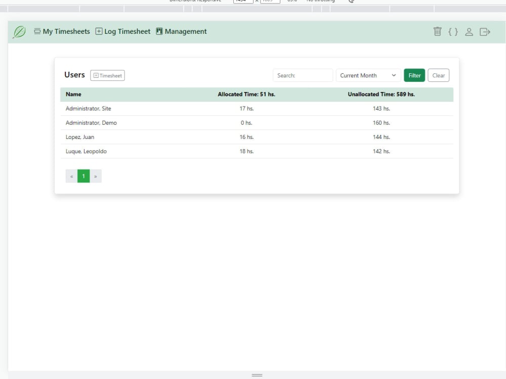Click the Management panel icon
This screenshot has height=379, width=506.
coord(158,31)
